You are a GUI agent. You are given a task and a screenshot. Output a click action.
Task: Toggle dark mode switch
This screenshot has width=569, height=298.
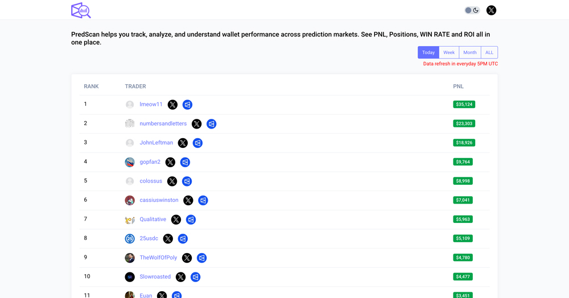472,10
